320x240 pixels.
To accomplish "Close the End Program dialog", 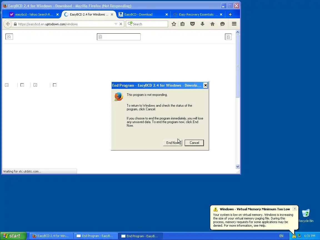I will (206, 85).
